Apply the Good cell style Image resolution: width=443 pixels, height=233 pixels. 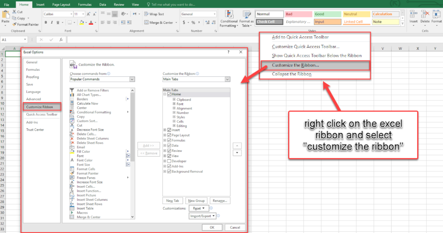pyautogui.click(x=327, y=14)
